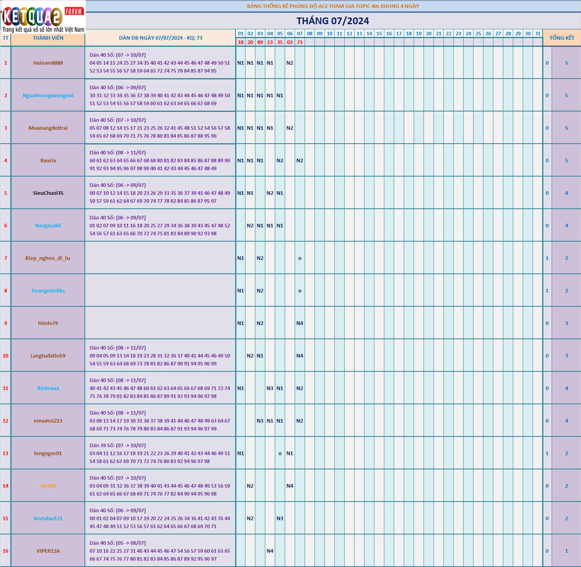This screenshot has height=567, width=581.
Task: Click day 15 column header
Action: (x=379, y=34)
